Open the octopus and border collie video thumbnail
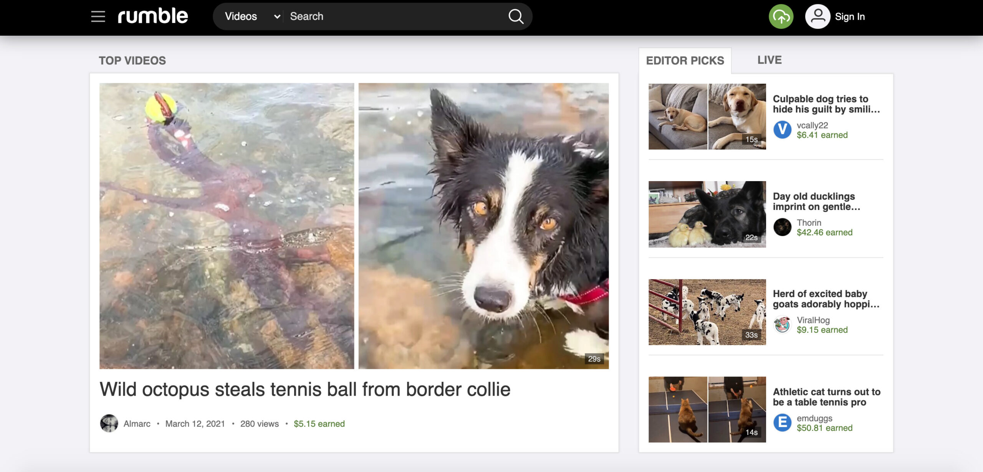Viewport: 983px width, 472px height. point(354,226)
